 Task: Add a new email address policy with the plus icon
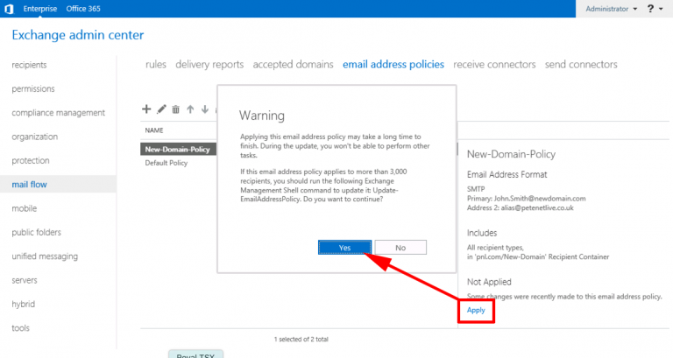(146, 109)
